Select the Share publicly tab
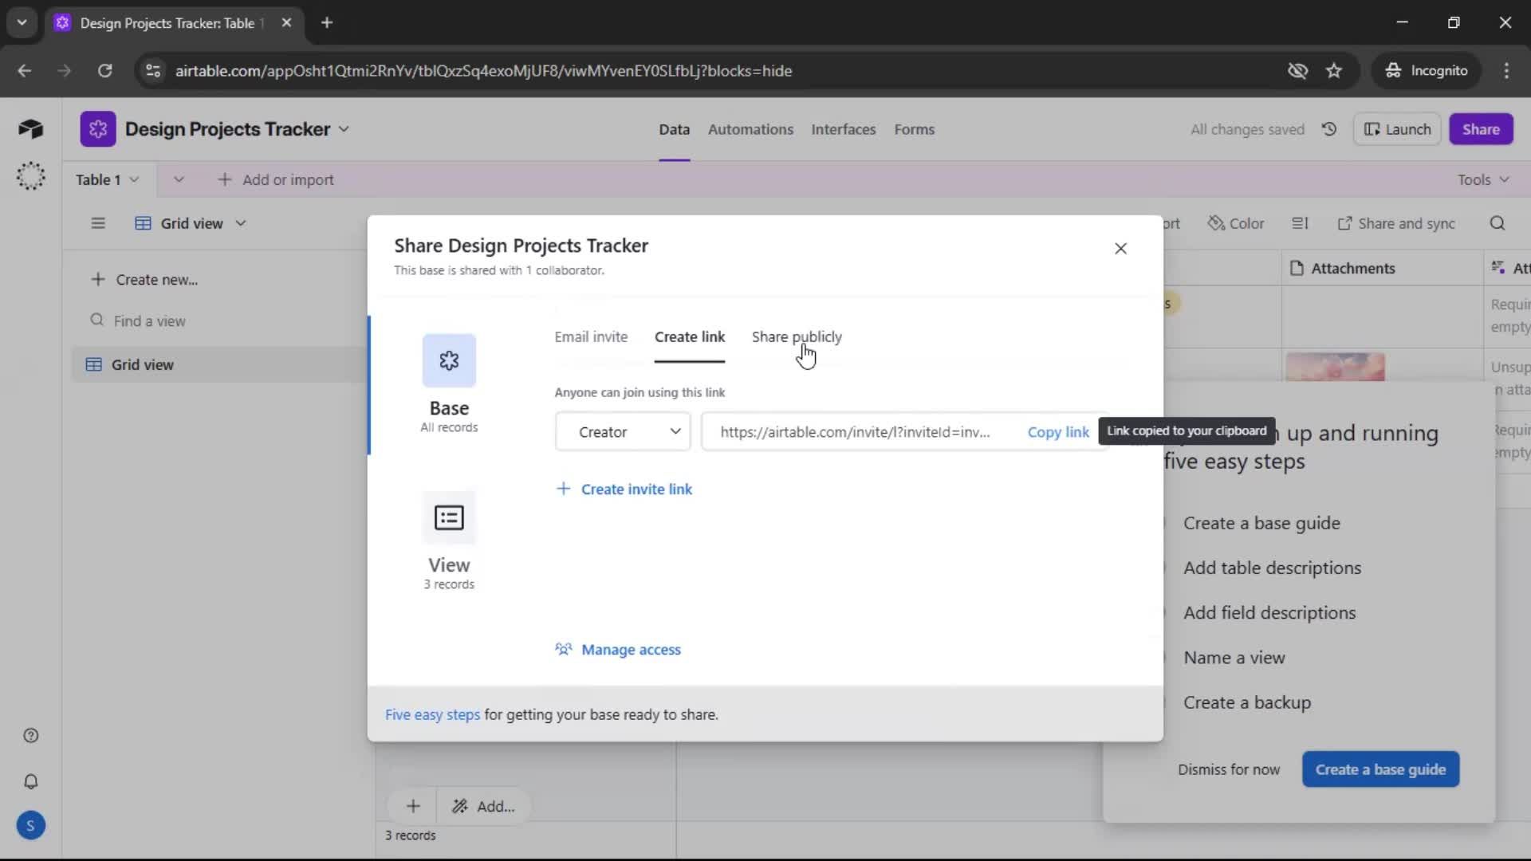The height and width of the screenshot is (861, 1531). 797,337
